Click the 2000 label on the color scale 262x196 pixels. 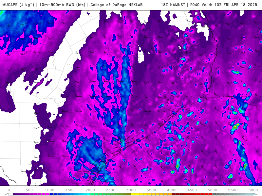point(90,190)
